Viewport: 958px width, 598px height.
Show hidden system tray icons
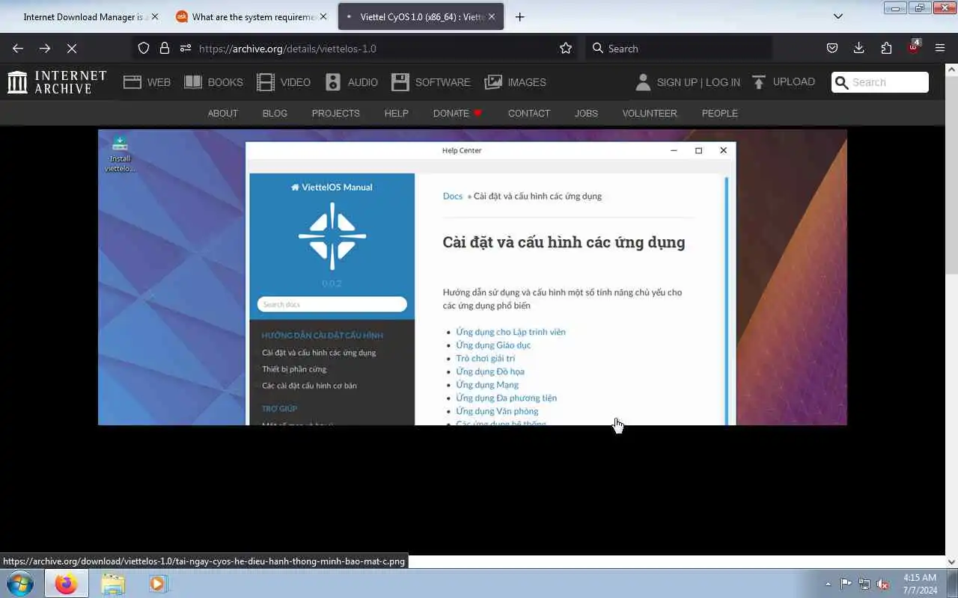tap(828, 584)
